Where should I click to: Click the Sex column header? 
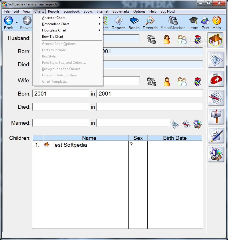click(x=138, y=138)
